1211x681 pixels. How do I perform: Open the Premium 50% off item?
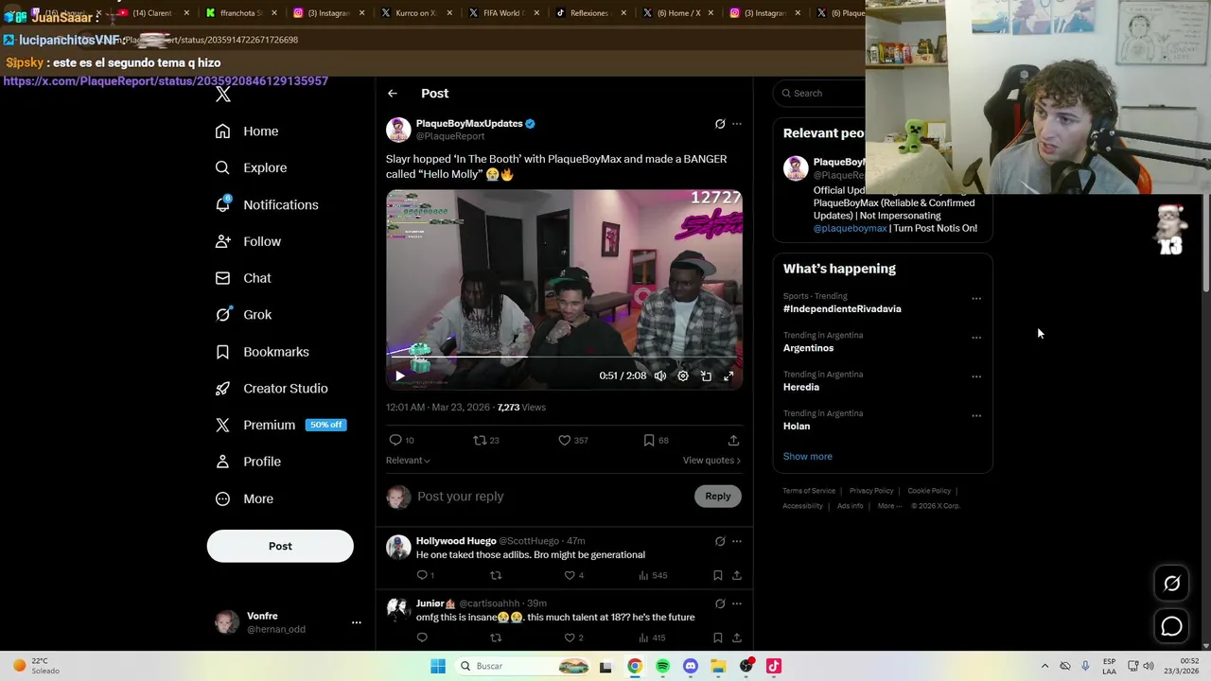(280, 426)
